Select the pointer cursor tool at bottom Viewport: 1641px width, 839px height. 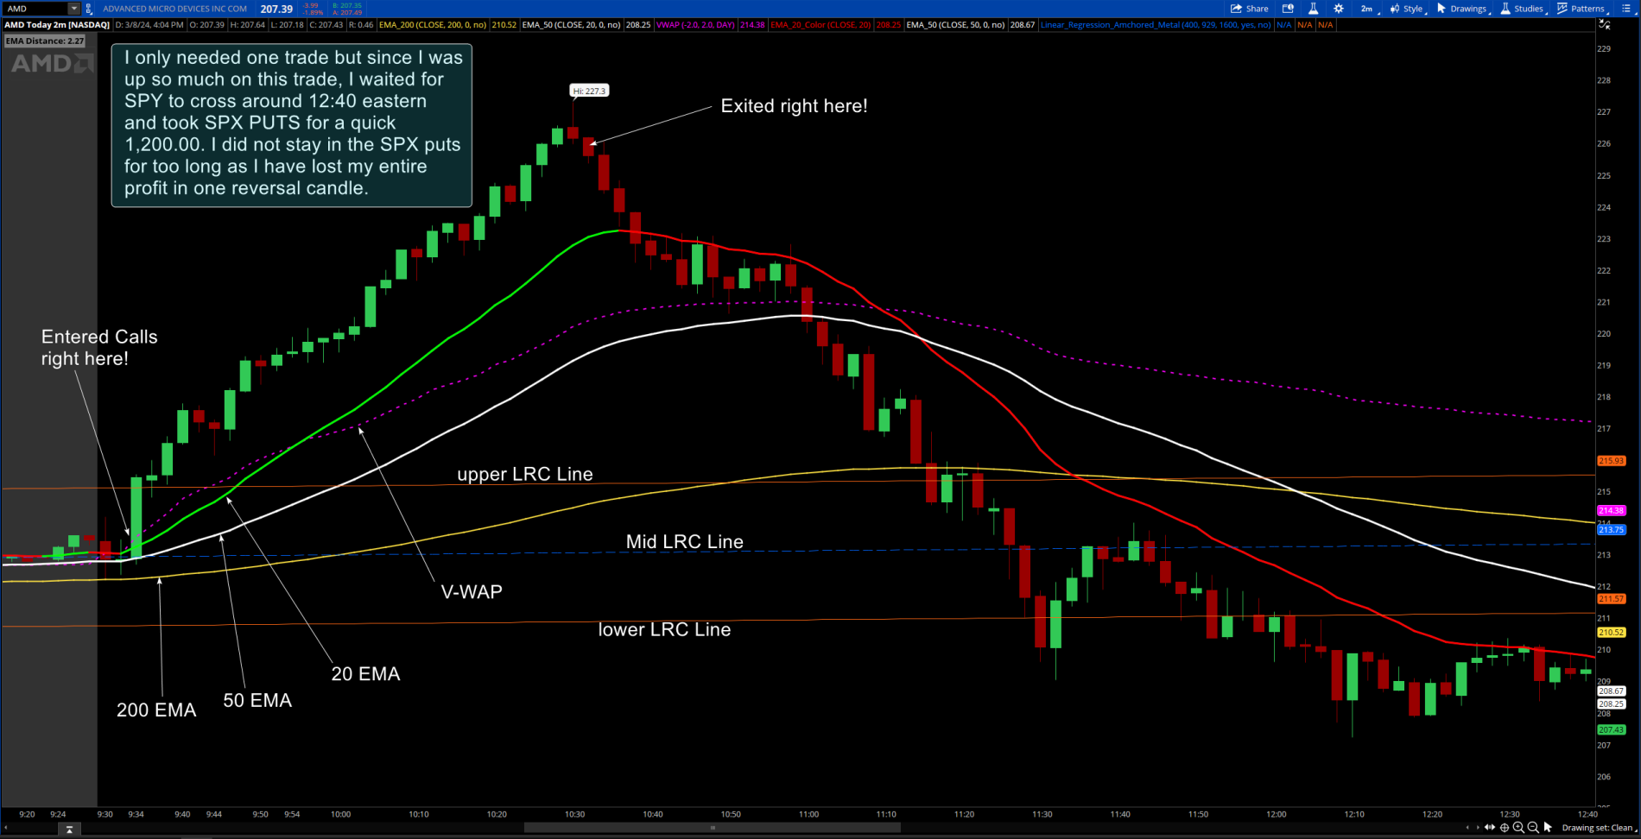click(x=1548, y=828)
